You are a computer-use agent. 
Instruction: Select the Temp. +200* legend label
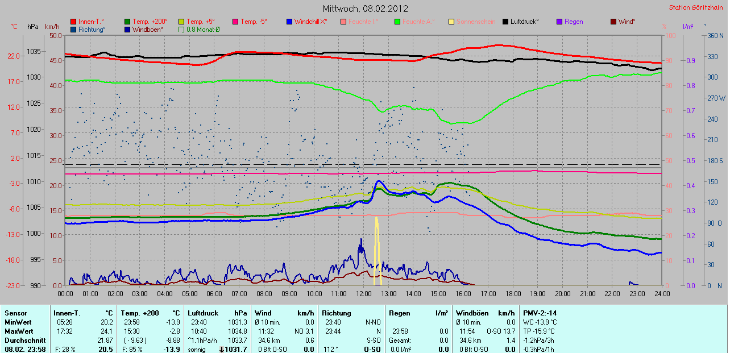[x=150, y=22]
